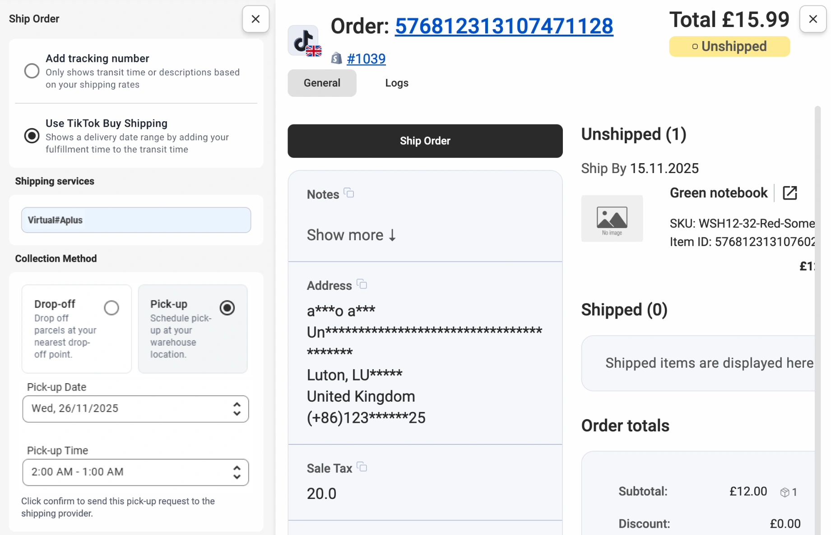Click the TikTok shop logo icon
The image size is (831, 535).
[303, 41]
